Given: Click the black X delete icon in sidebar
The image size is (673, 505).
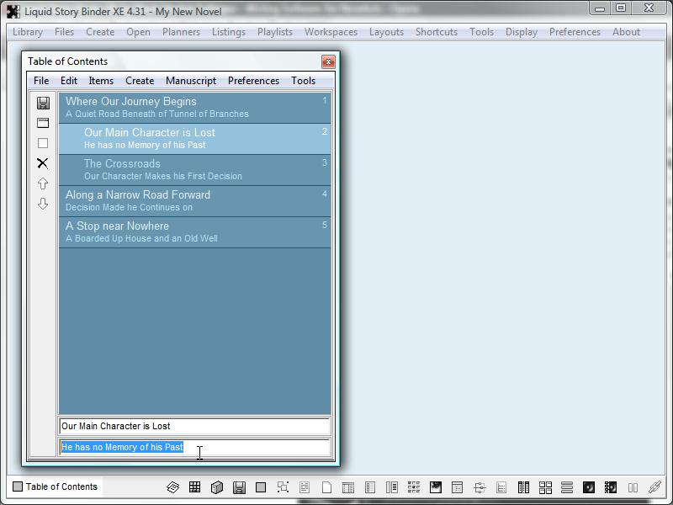Looking at the screenshot, I should (x=43, y=163).
